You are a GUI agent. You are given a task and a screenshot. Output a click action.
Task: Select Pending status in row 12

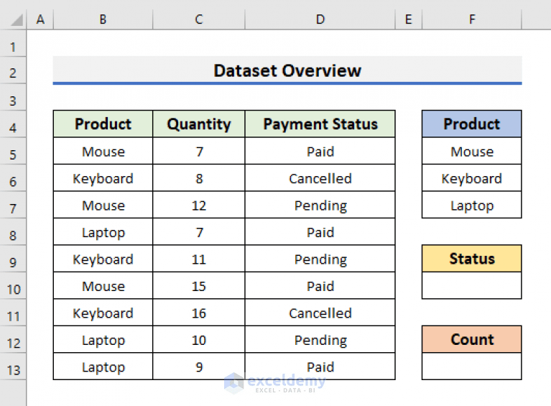[x=320, y=340]
